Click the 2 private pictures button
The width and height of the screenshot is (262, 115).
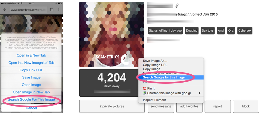point(112,106)
